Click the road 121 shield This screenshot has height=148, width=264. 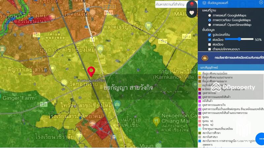[x=44, y=104]
